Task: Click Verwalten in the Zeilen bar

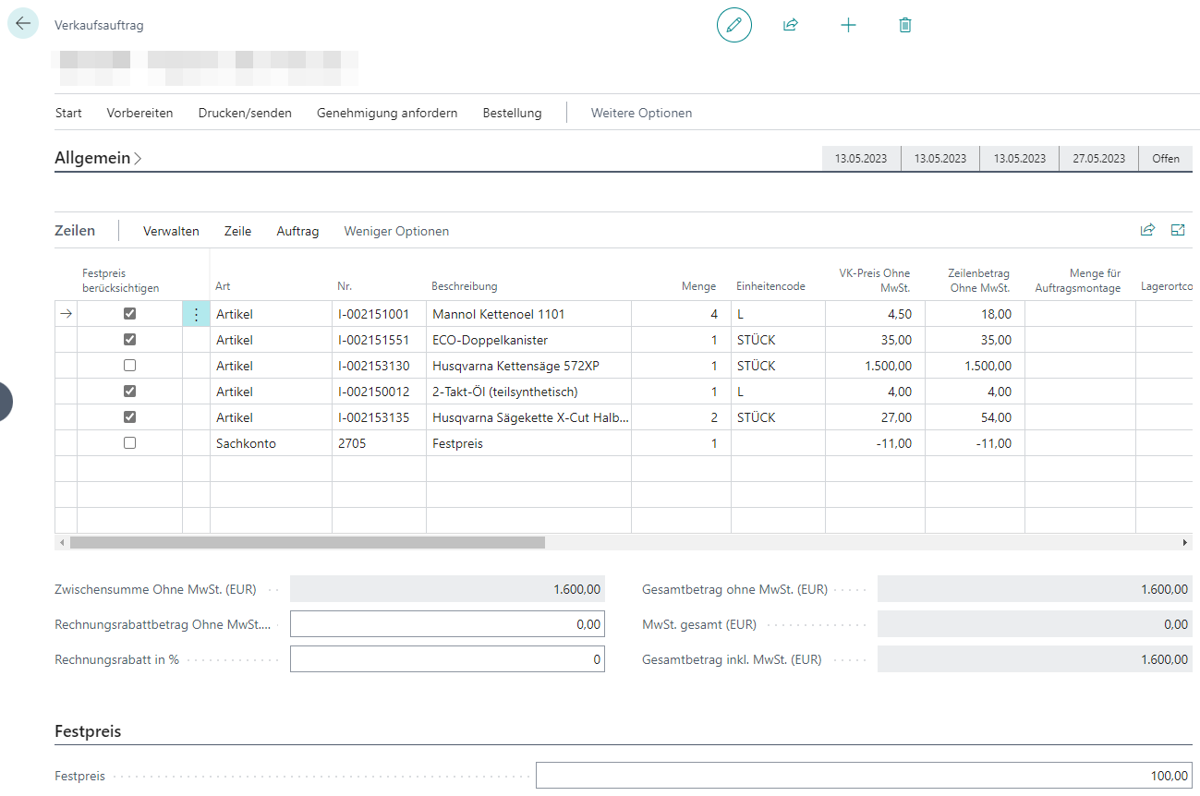Action: [171, 231]
